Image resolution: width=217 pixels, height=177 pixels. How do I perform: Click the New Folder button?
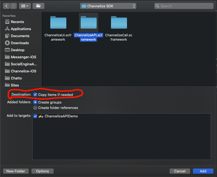coord(16,171)
